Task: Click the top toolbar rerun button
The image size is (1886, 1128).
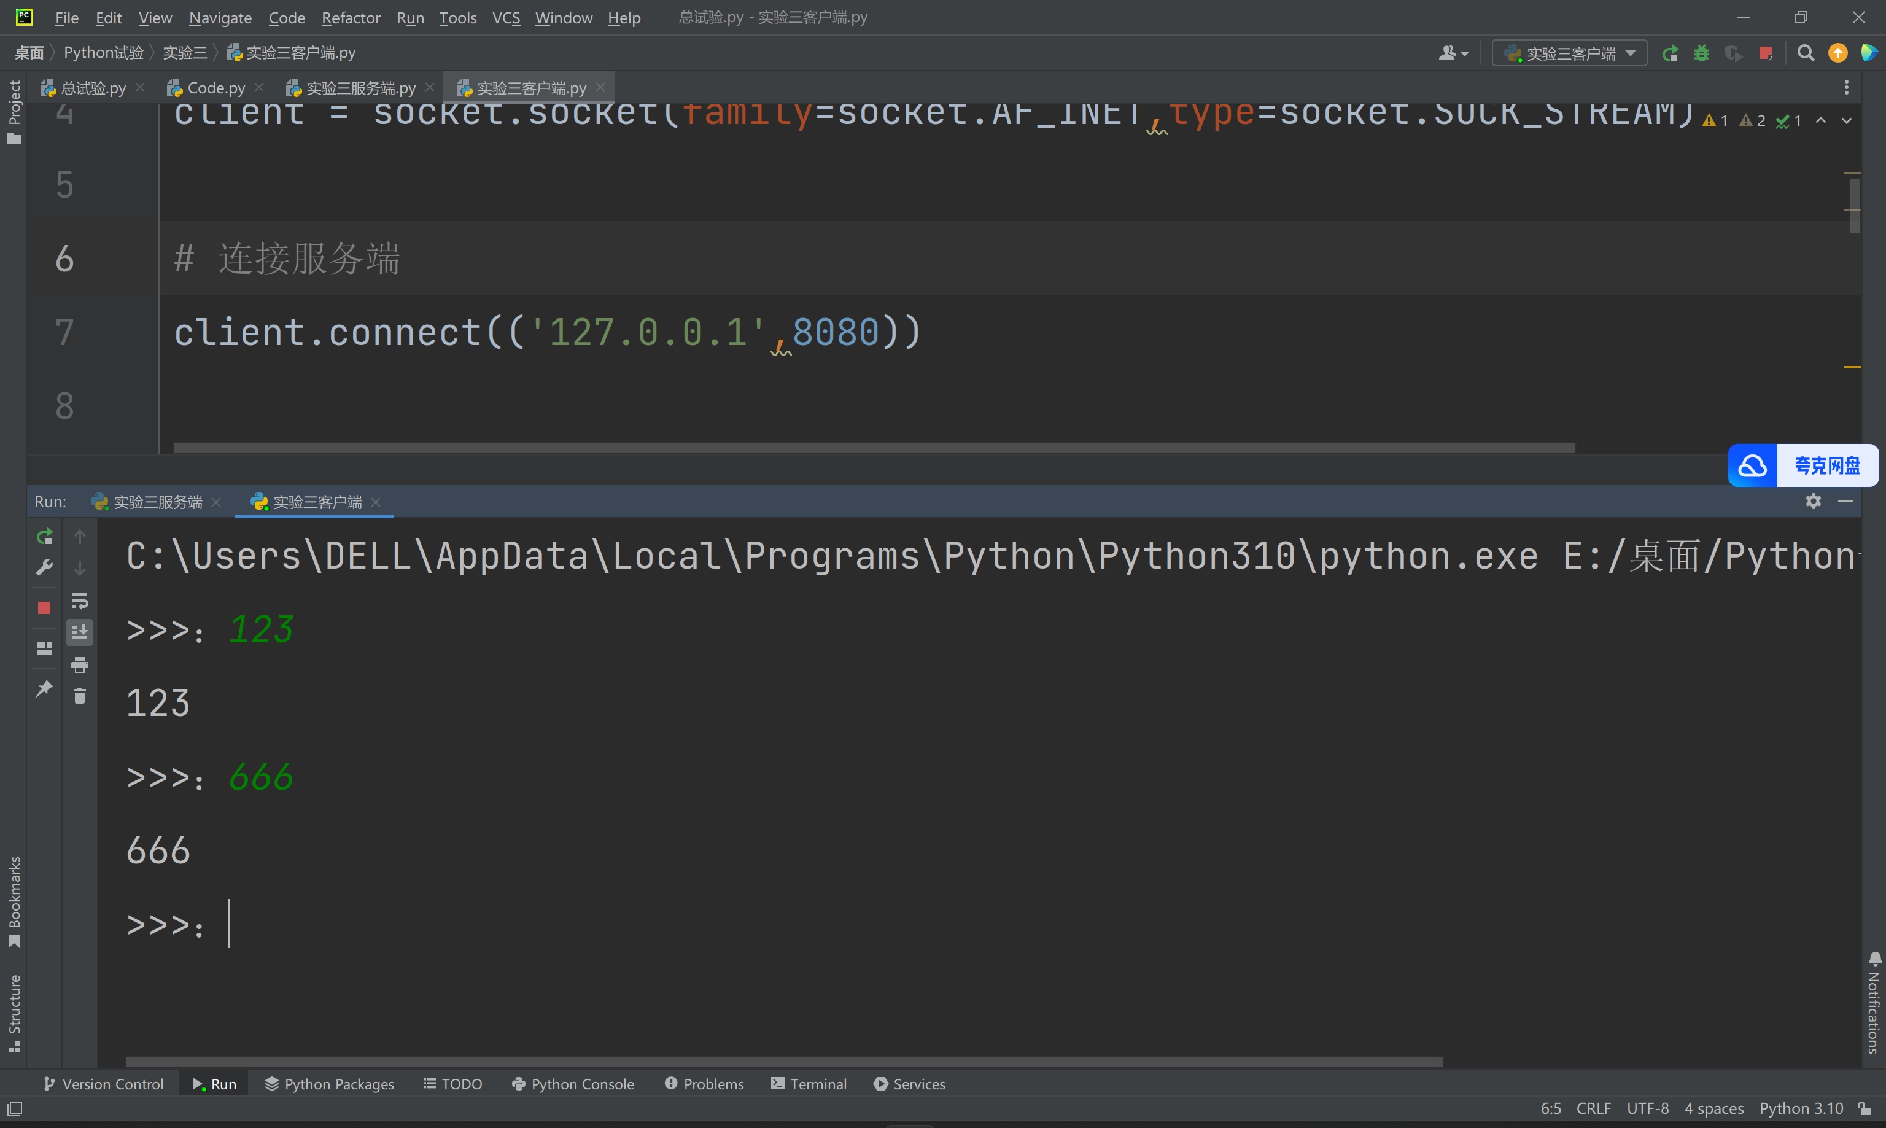Action: click(x=1670, y=53)
